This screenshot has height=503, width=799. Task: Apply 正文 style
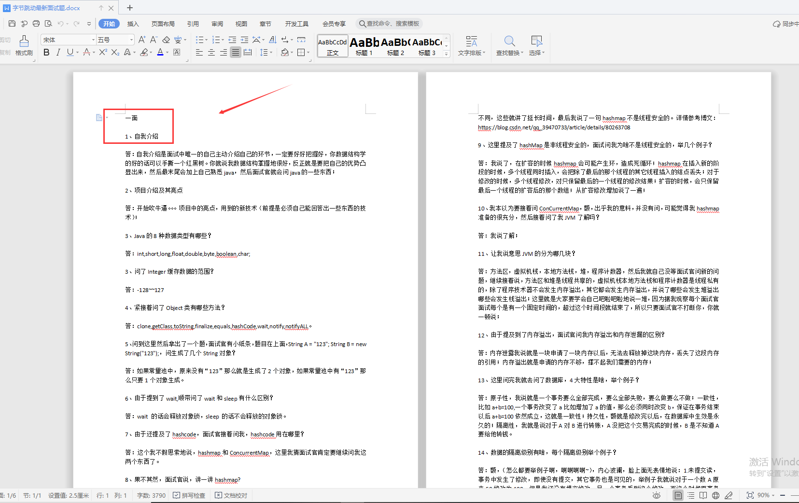click(x=333, y=46)
